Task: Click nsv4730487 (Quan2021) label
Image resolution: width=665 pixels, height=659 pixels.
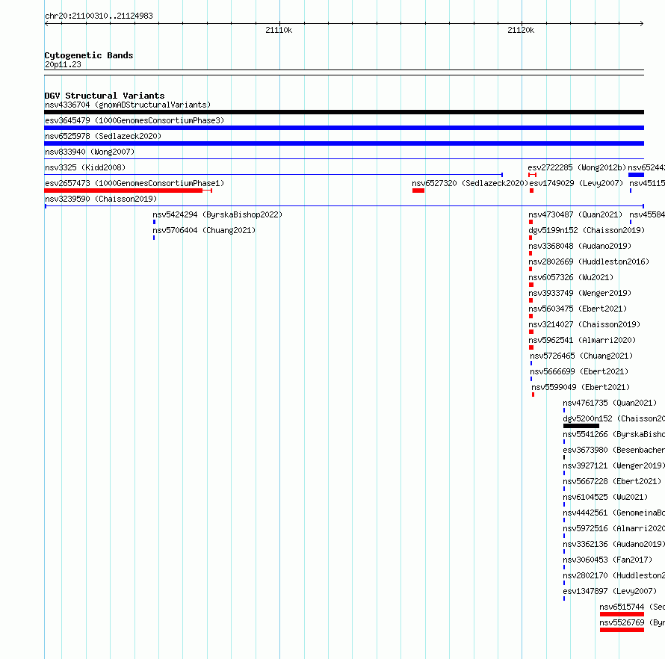Action: pyautogui.click(x=575, y=214)
